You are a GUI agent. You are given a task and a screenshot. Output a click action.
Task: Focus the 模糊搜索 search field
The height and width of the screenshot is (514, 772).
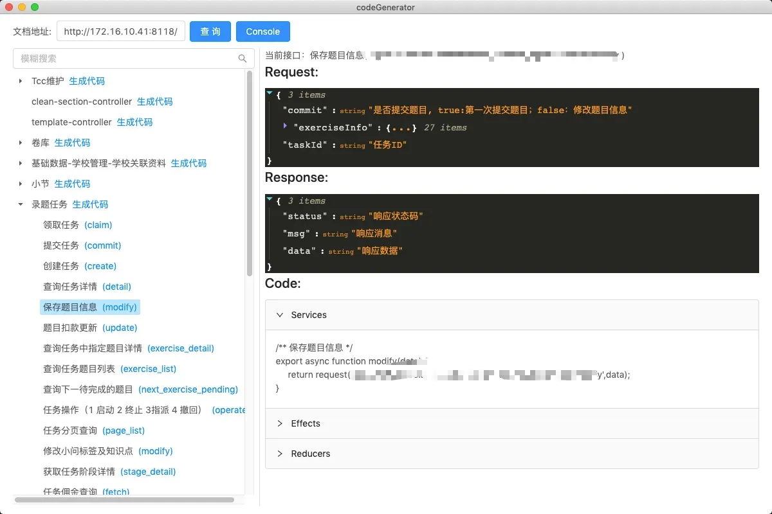(x=133, y=58)
